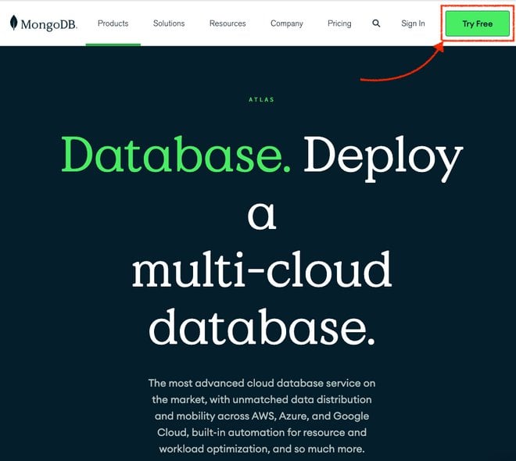This screenshot has width=516, height=461.
Task: Open the Products menu
Action: point(113,23)
